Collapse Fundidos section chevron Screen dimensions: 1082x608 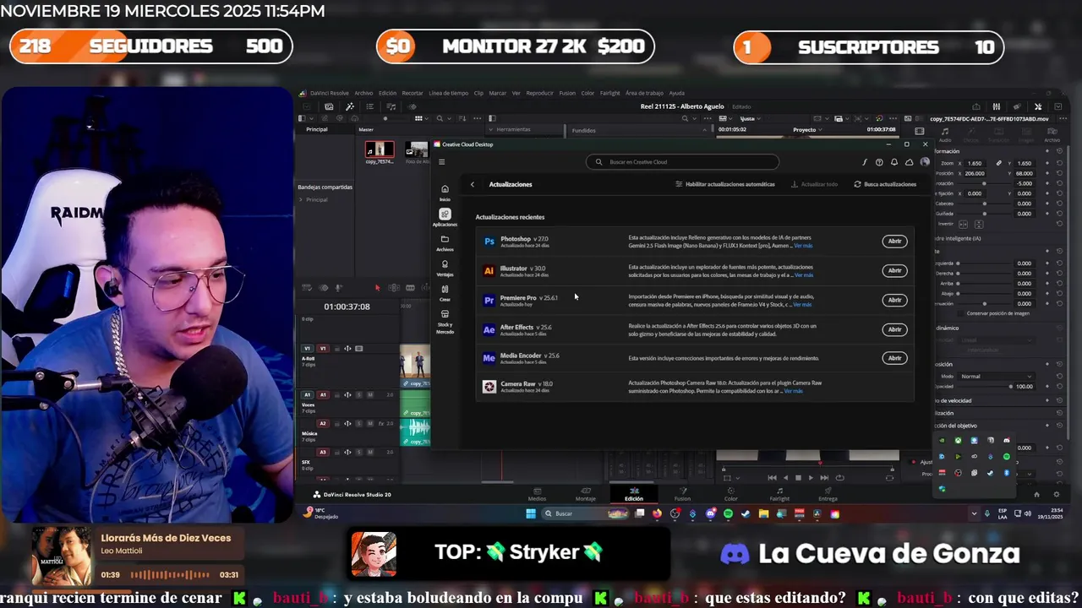[x=705, y=130]
